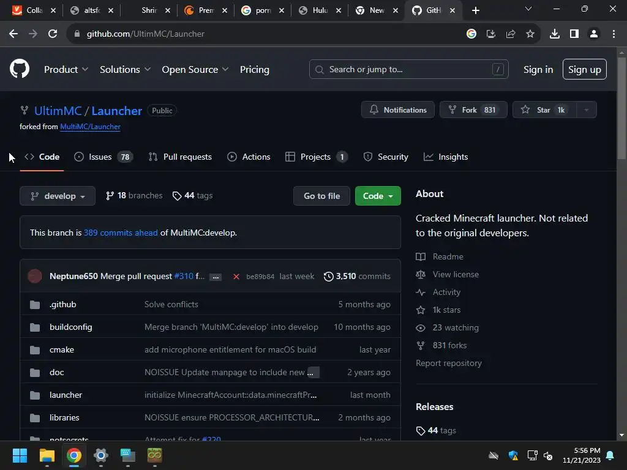This screenshot has width=627, height=470.
Task: Open the 389 commits ahead link
Action: point(121,233)
